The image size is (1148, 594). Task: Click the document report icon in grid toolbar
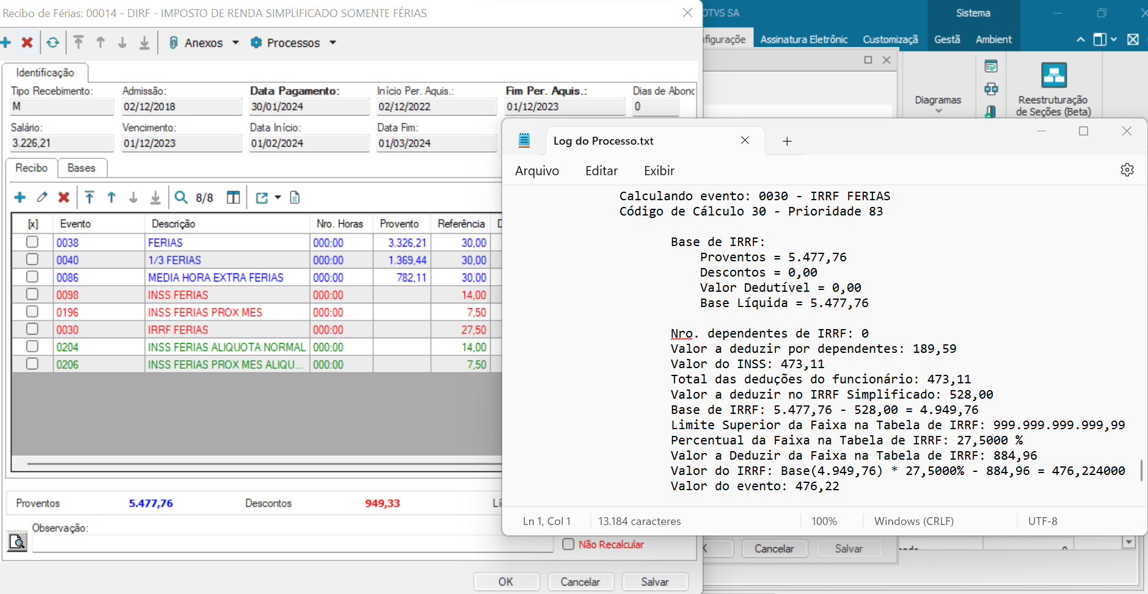click(x=294, y=197)
